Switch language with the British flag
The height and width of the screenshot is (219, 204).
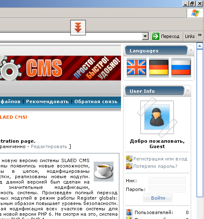136,68
